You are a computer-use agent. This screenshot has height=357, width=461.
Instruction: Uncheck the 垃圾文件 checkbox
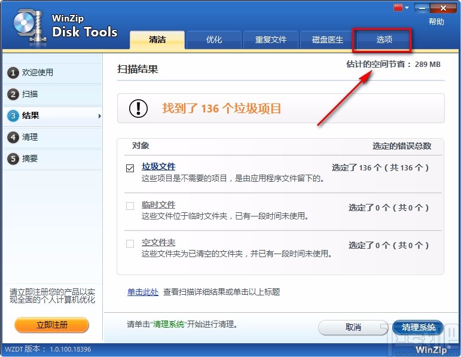[x=130, y=168]
